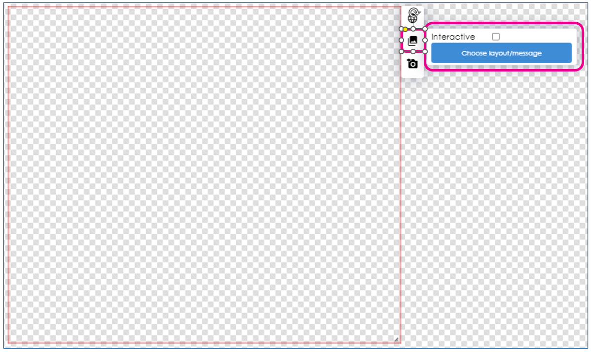
Task: Enable the Interactive checkbox
Action: (x=496, y=36)
